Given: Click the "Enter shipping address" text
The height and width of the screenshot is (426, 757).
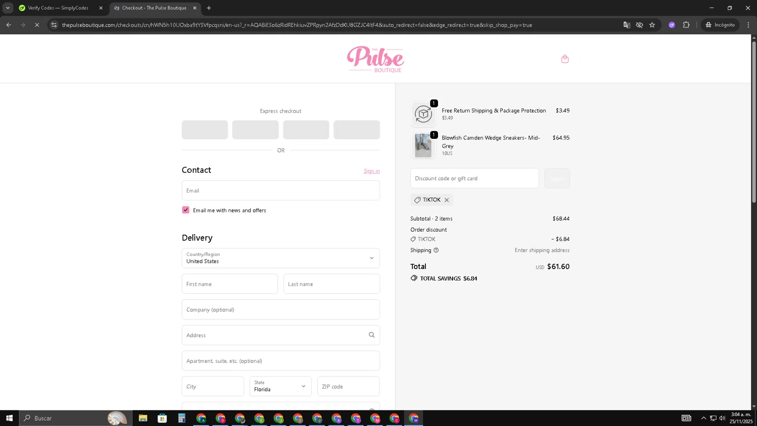Looking at the screenshot, I should tap(542, 250).
